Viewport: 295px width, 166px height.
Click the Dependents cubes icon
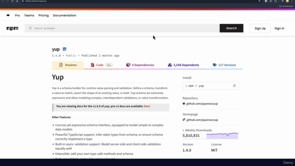coord(170,65)
